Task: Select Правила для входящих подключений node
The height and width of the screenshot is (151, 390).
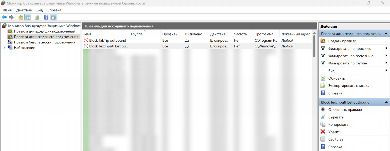Action: coord(44,31)
